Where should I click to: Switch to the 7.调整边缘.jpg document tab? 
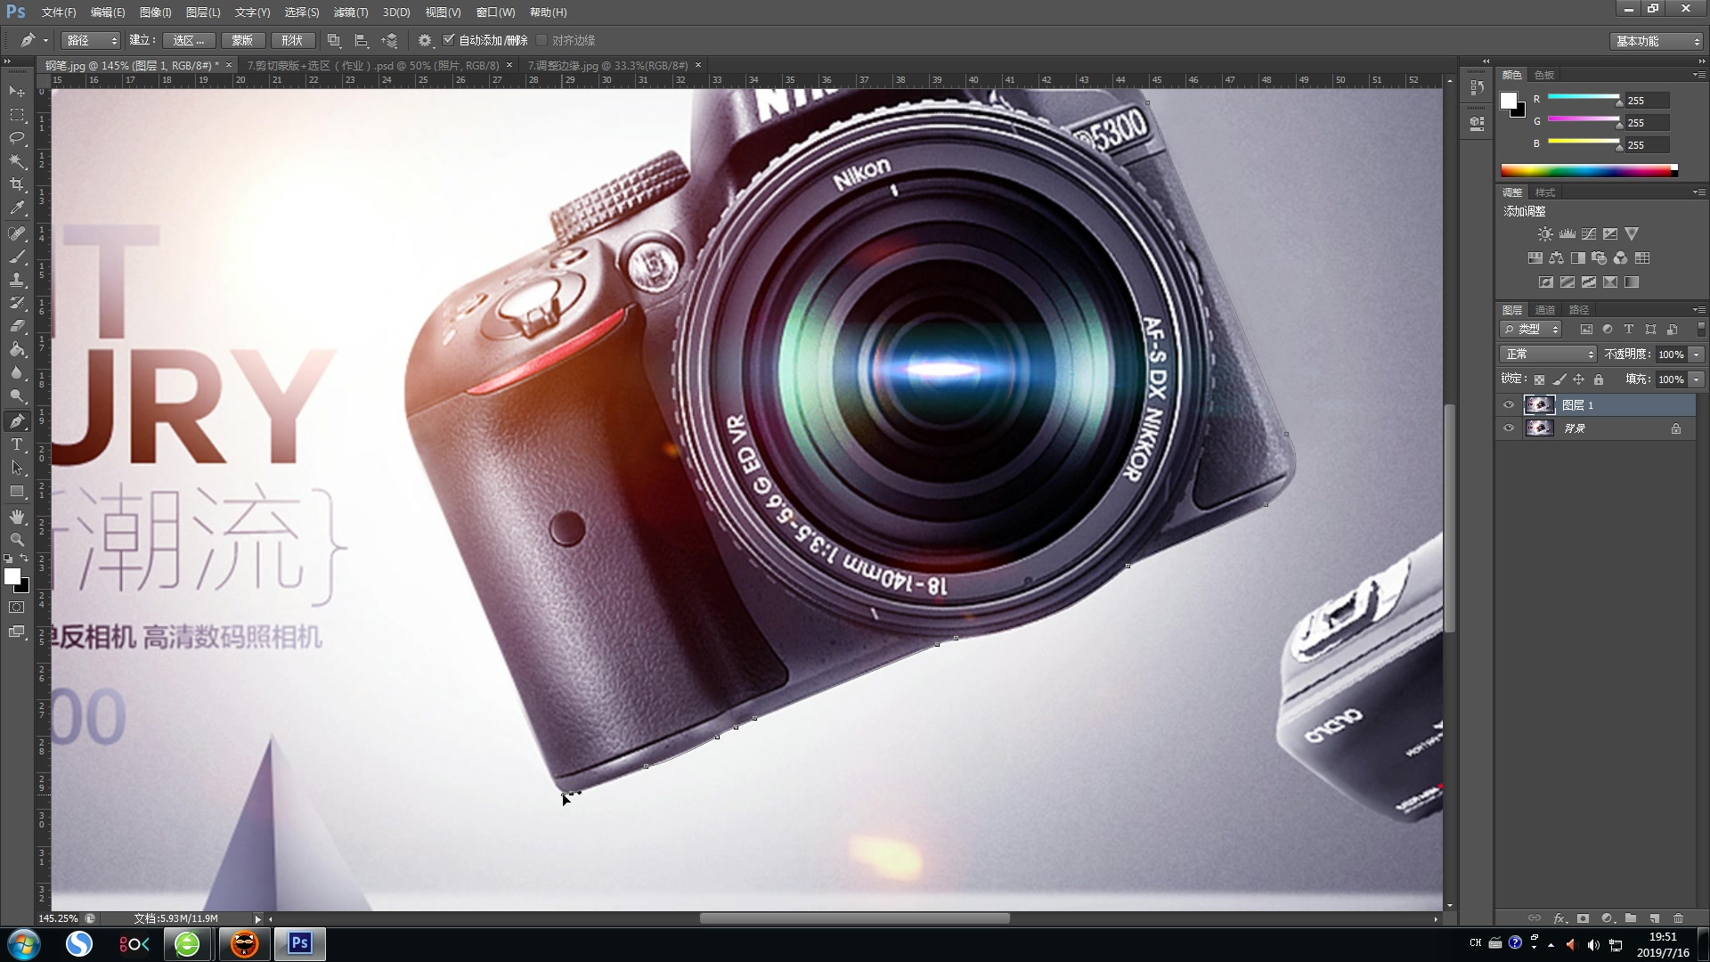(608, 65)
